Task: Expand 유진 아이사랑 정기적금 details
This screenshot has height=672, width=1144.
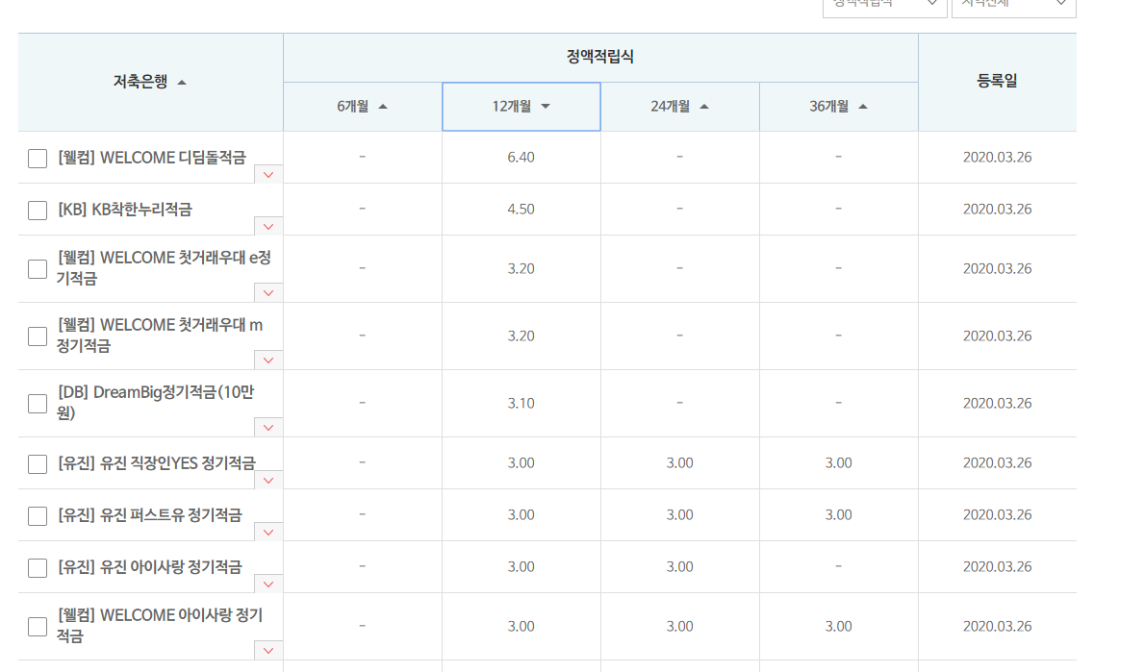Action: pos(268,584)
